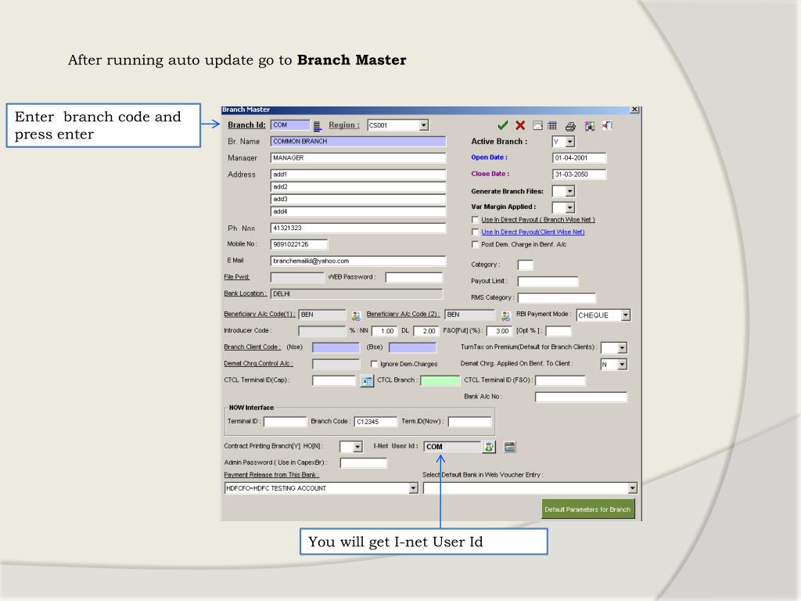801x601 pixels.
Task: Click the exit door icon in toolbar
Action: coord(607,126)
